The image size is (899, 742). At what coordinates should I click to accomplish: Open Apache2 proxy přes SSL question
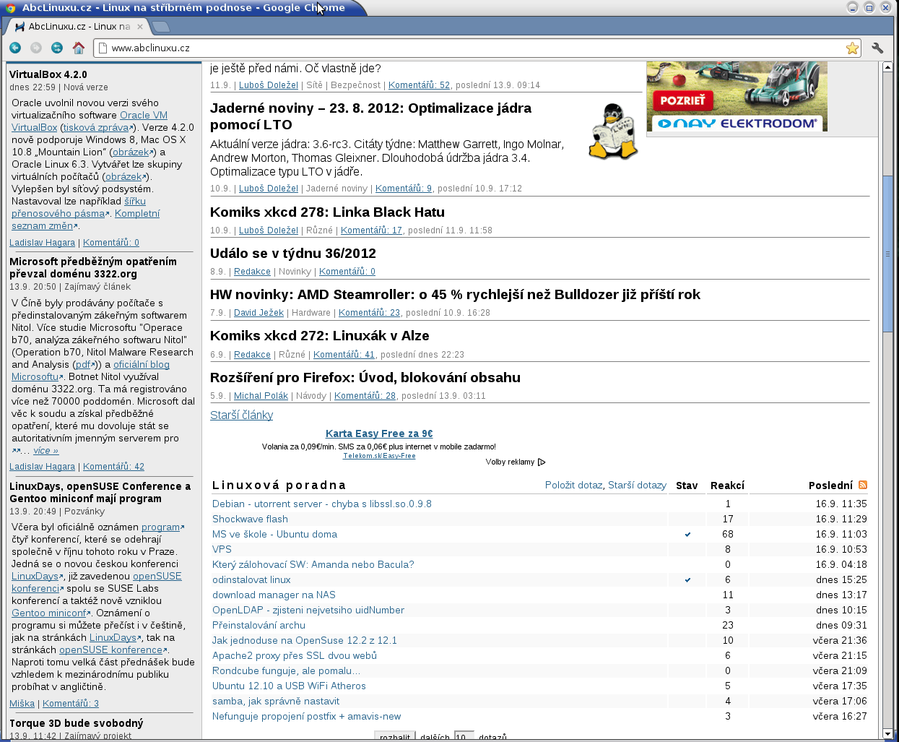point(295,656)
